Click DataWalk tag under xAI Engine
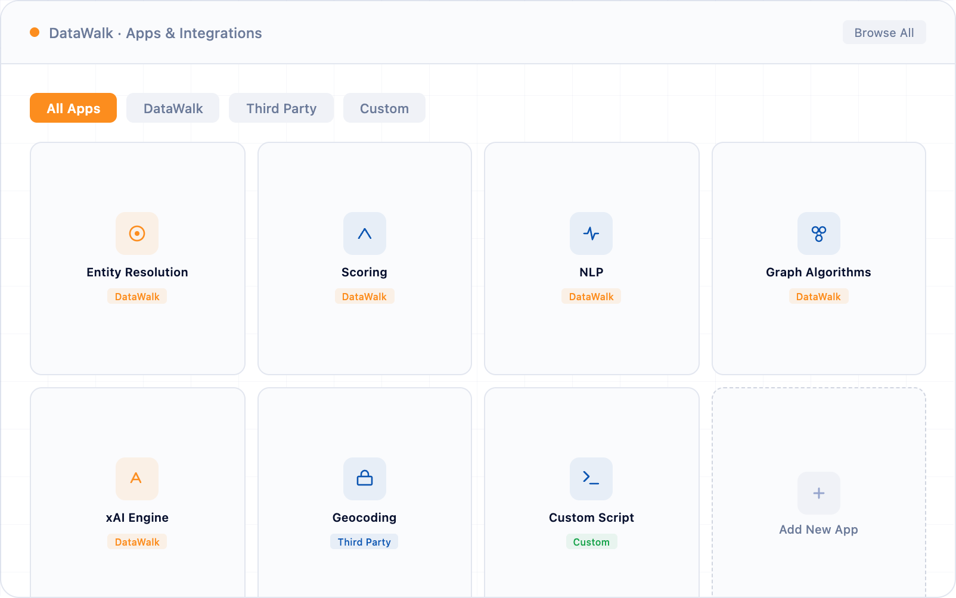This screenshot has width=956, height=598. (137, 542)
